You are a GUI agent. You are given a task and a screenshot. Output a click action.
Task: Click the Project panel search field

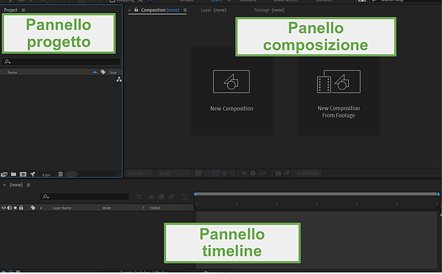click(61, 62)
